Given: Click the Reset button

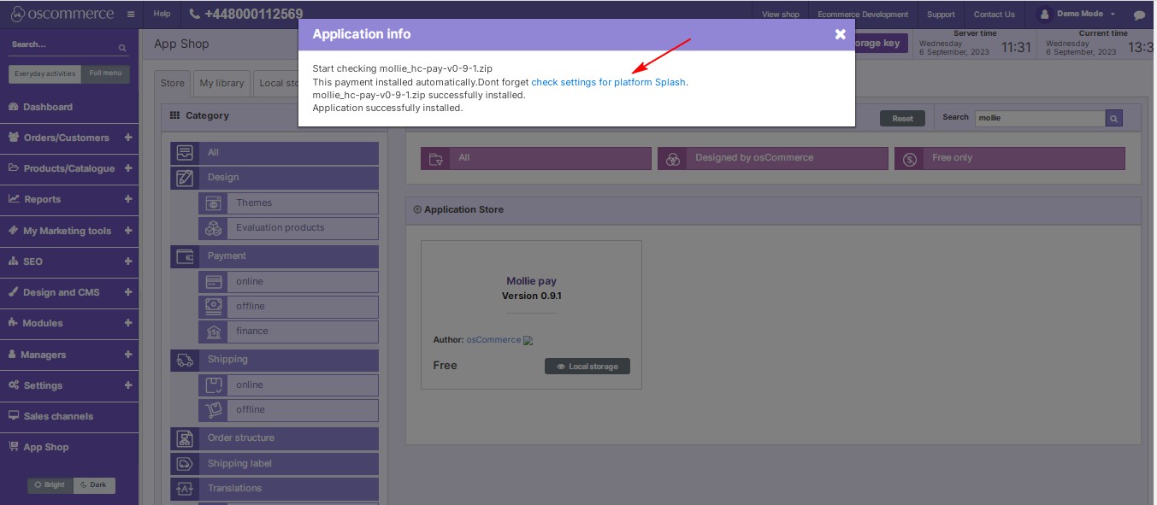Looking at the screenshot, I should (x=902, y=119).
